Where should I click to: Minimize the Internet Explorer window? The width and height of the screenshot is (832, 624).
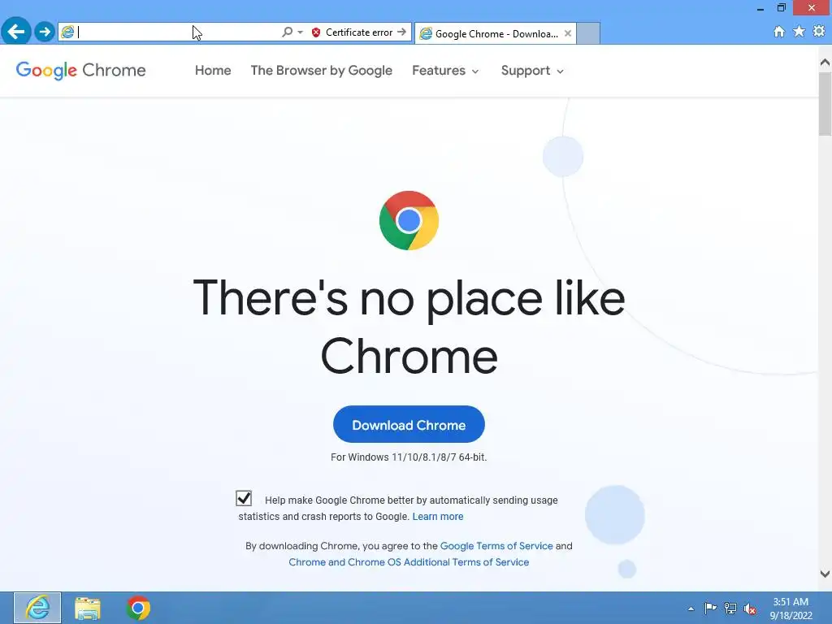point(760,8)
